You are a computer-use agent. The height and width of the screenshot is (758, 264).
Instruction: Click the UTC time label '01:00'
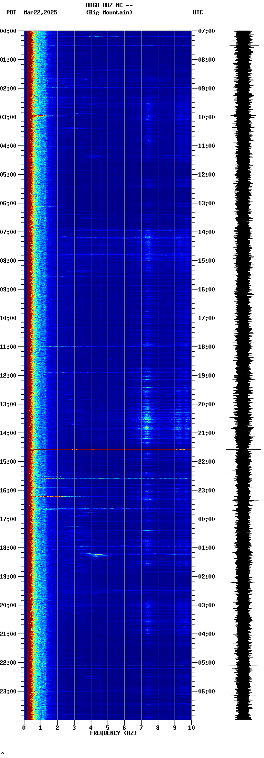[207, 548]
